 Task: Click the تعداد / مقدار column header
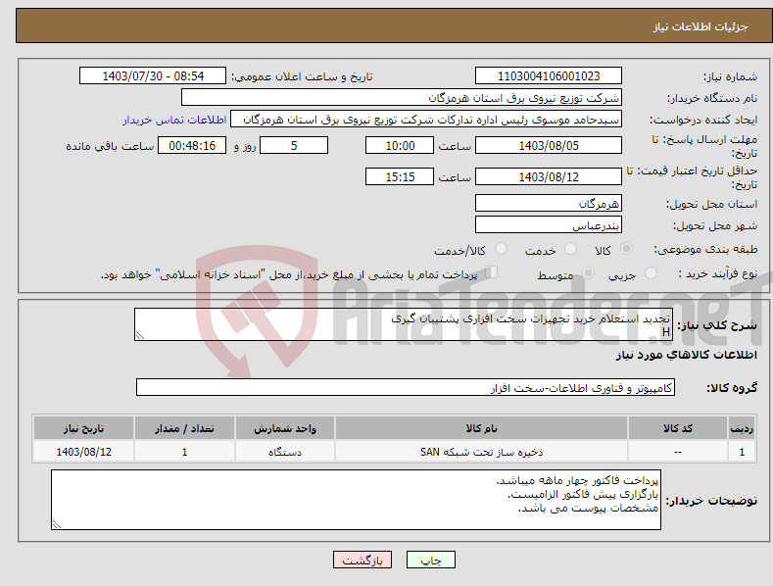[x=184, y=428]
